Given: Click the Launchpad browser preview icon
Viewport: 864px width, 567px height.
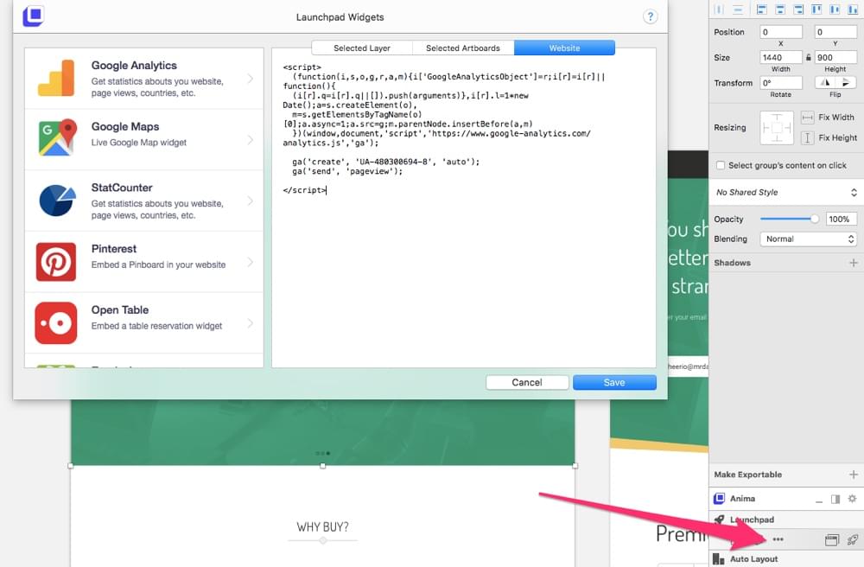Looking at the screenshot, I should tap(831, 540).
